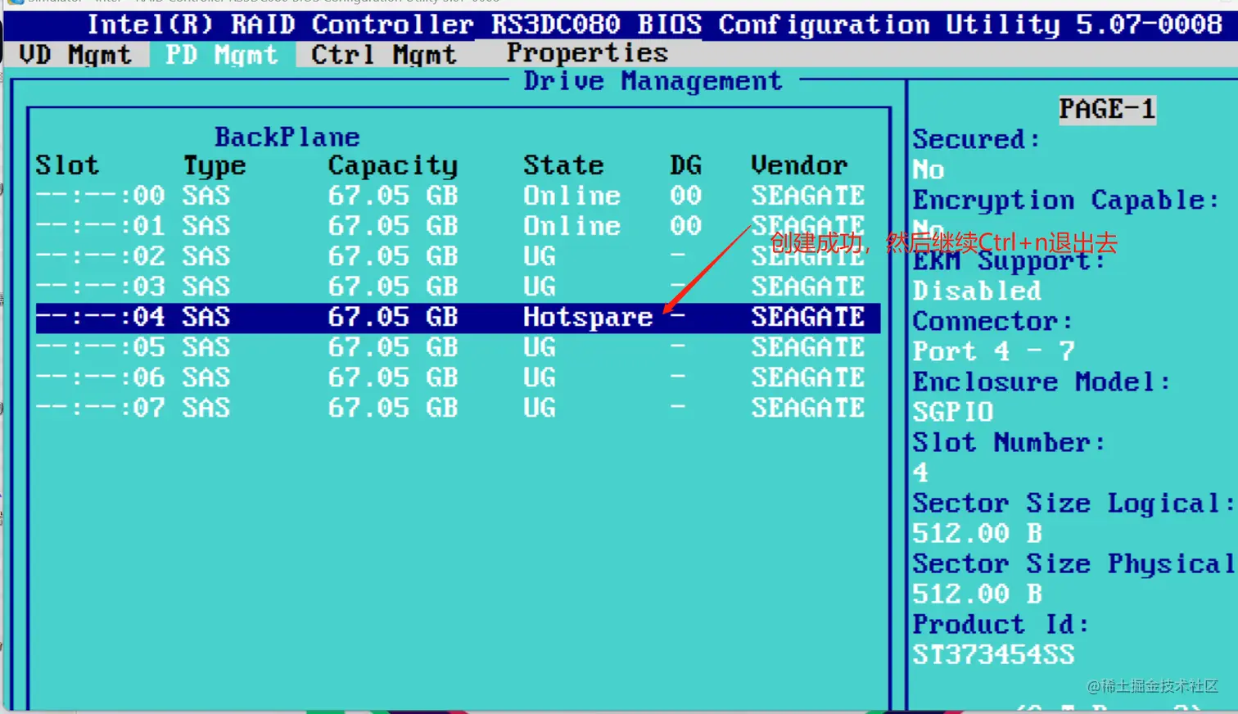This screenshot has height=714, width=1238.
Task: Click the PAGE-1 indicator
Action: (1107, 109)
